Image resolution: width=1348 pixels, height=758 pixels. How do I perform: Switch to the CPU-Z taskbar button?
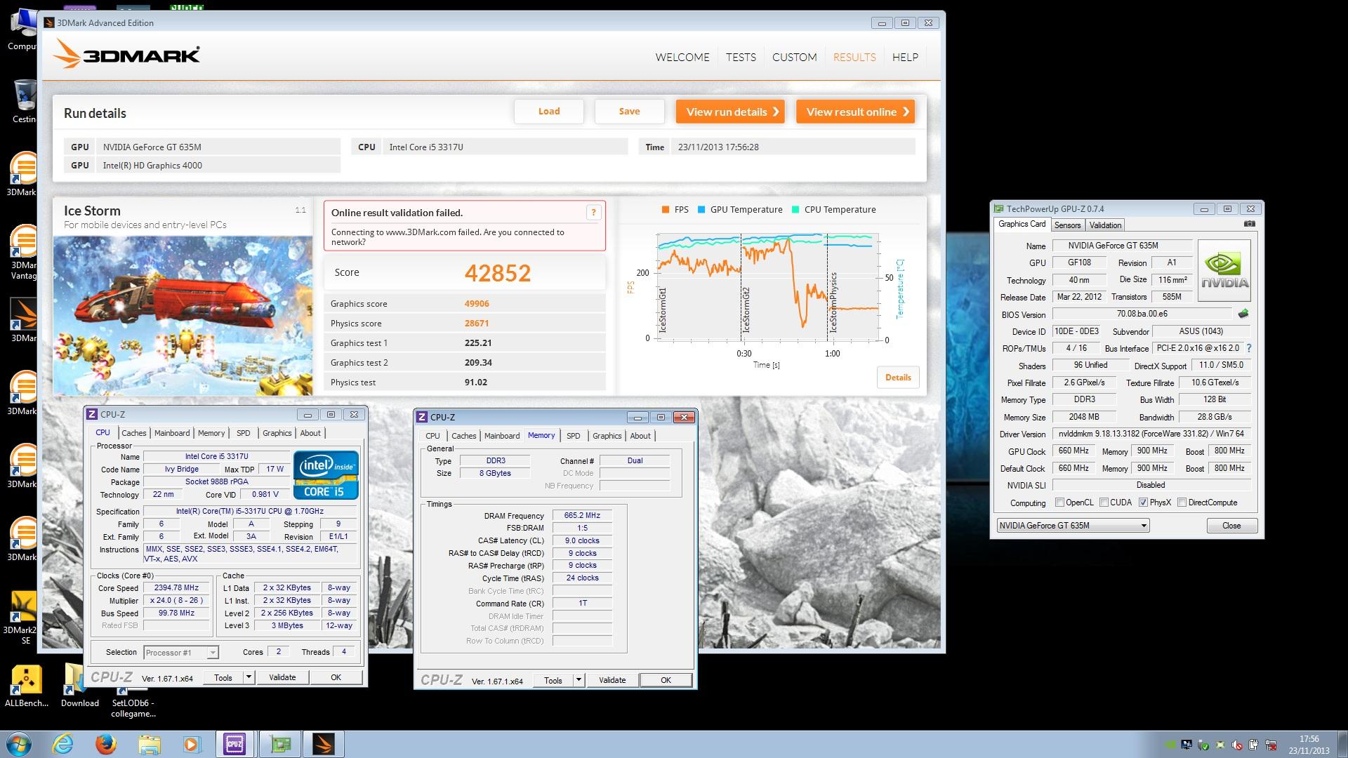tap(234, 744)
